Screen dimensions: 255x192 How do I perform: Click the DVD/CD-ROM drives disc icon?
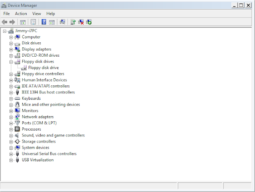pyautogui.click(x=17, y=55)
